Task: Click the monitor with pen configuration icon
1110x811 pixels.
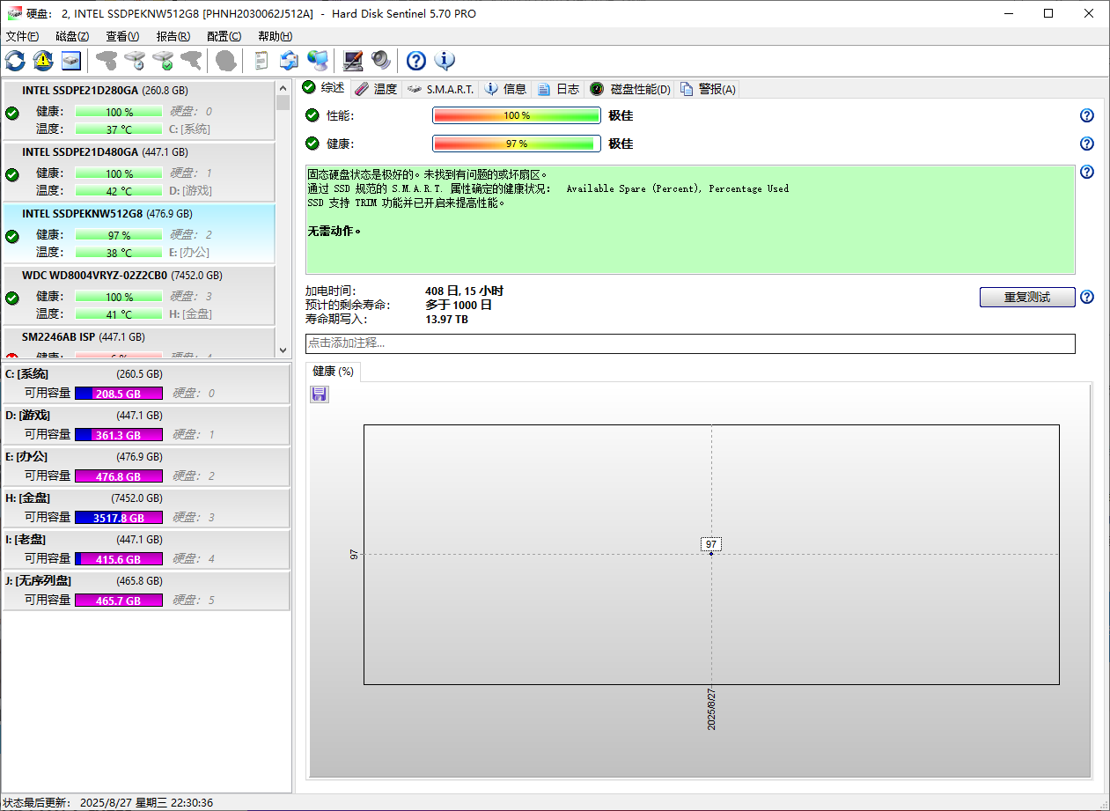Action: (x=353, y=61)
